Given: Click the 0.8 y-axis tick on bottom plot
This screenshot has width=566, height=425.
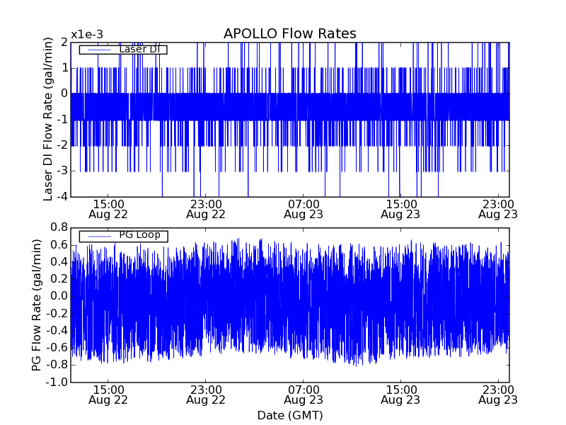Looking at the screenshot, I should (59, 227).
